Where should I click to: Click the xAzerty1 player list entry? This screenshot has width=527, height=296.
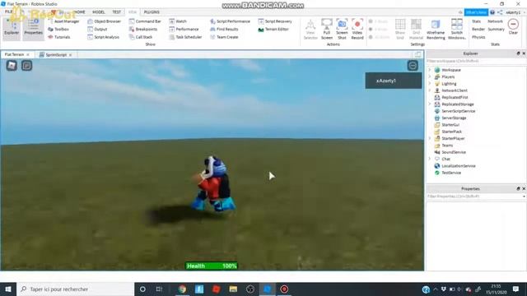pos(394,81)
